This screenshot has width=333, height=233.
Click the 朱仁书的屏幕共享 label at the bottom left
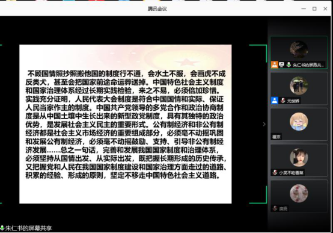coord(28,228)
